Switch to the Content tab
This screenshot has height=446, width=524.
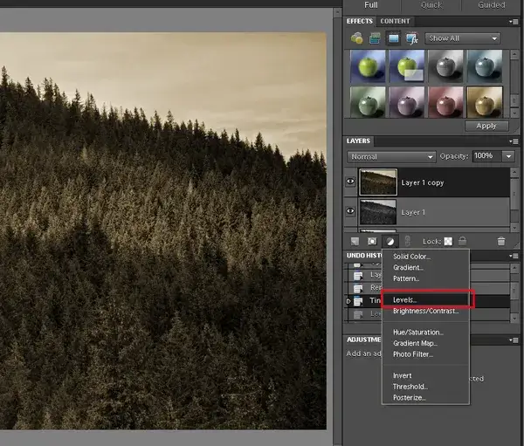[395, 21]
